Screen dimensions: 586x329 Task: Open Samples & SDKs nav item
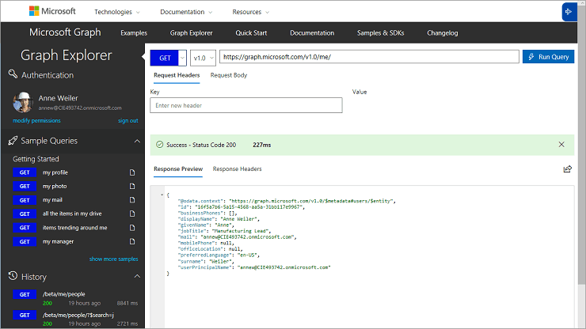coord(380,33)
